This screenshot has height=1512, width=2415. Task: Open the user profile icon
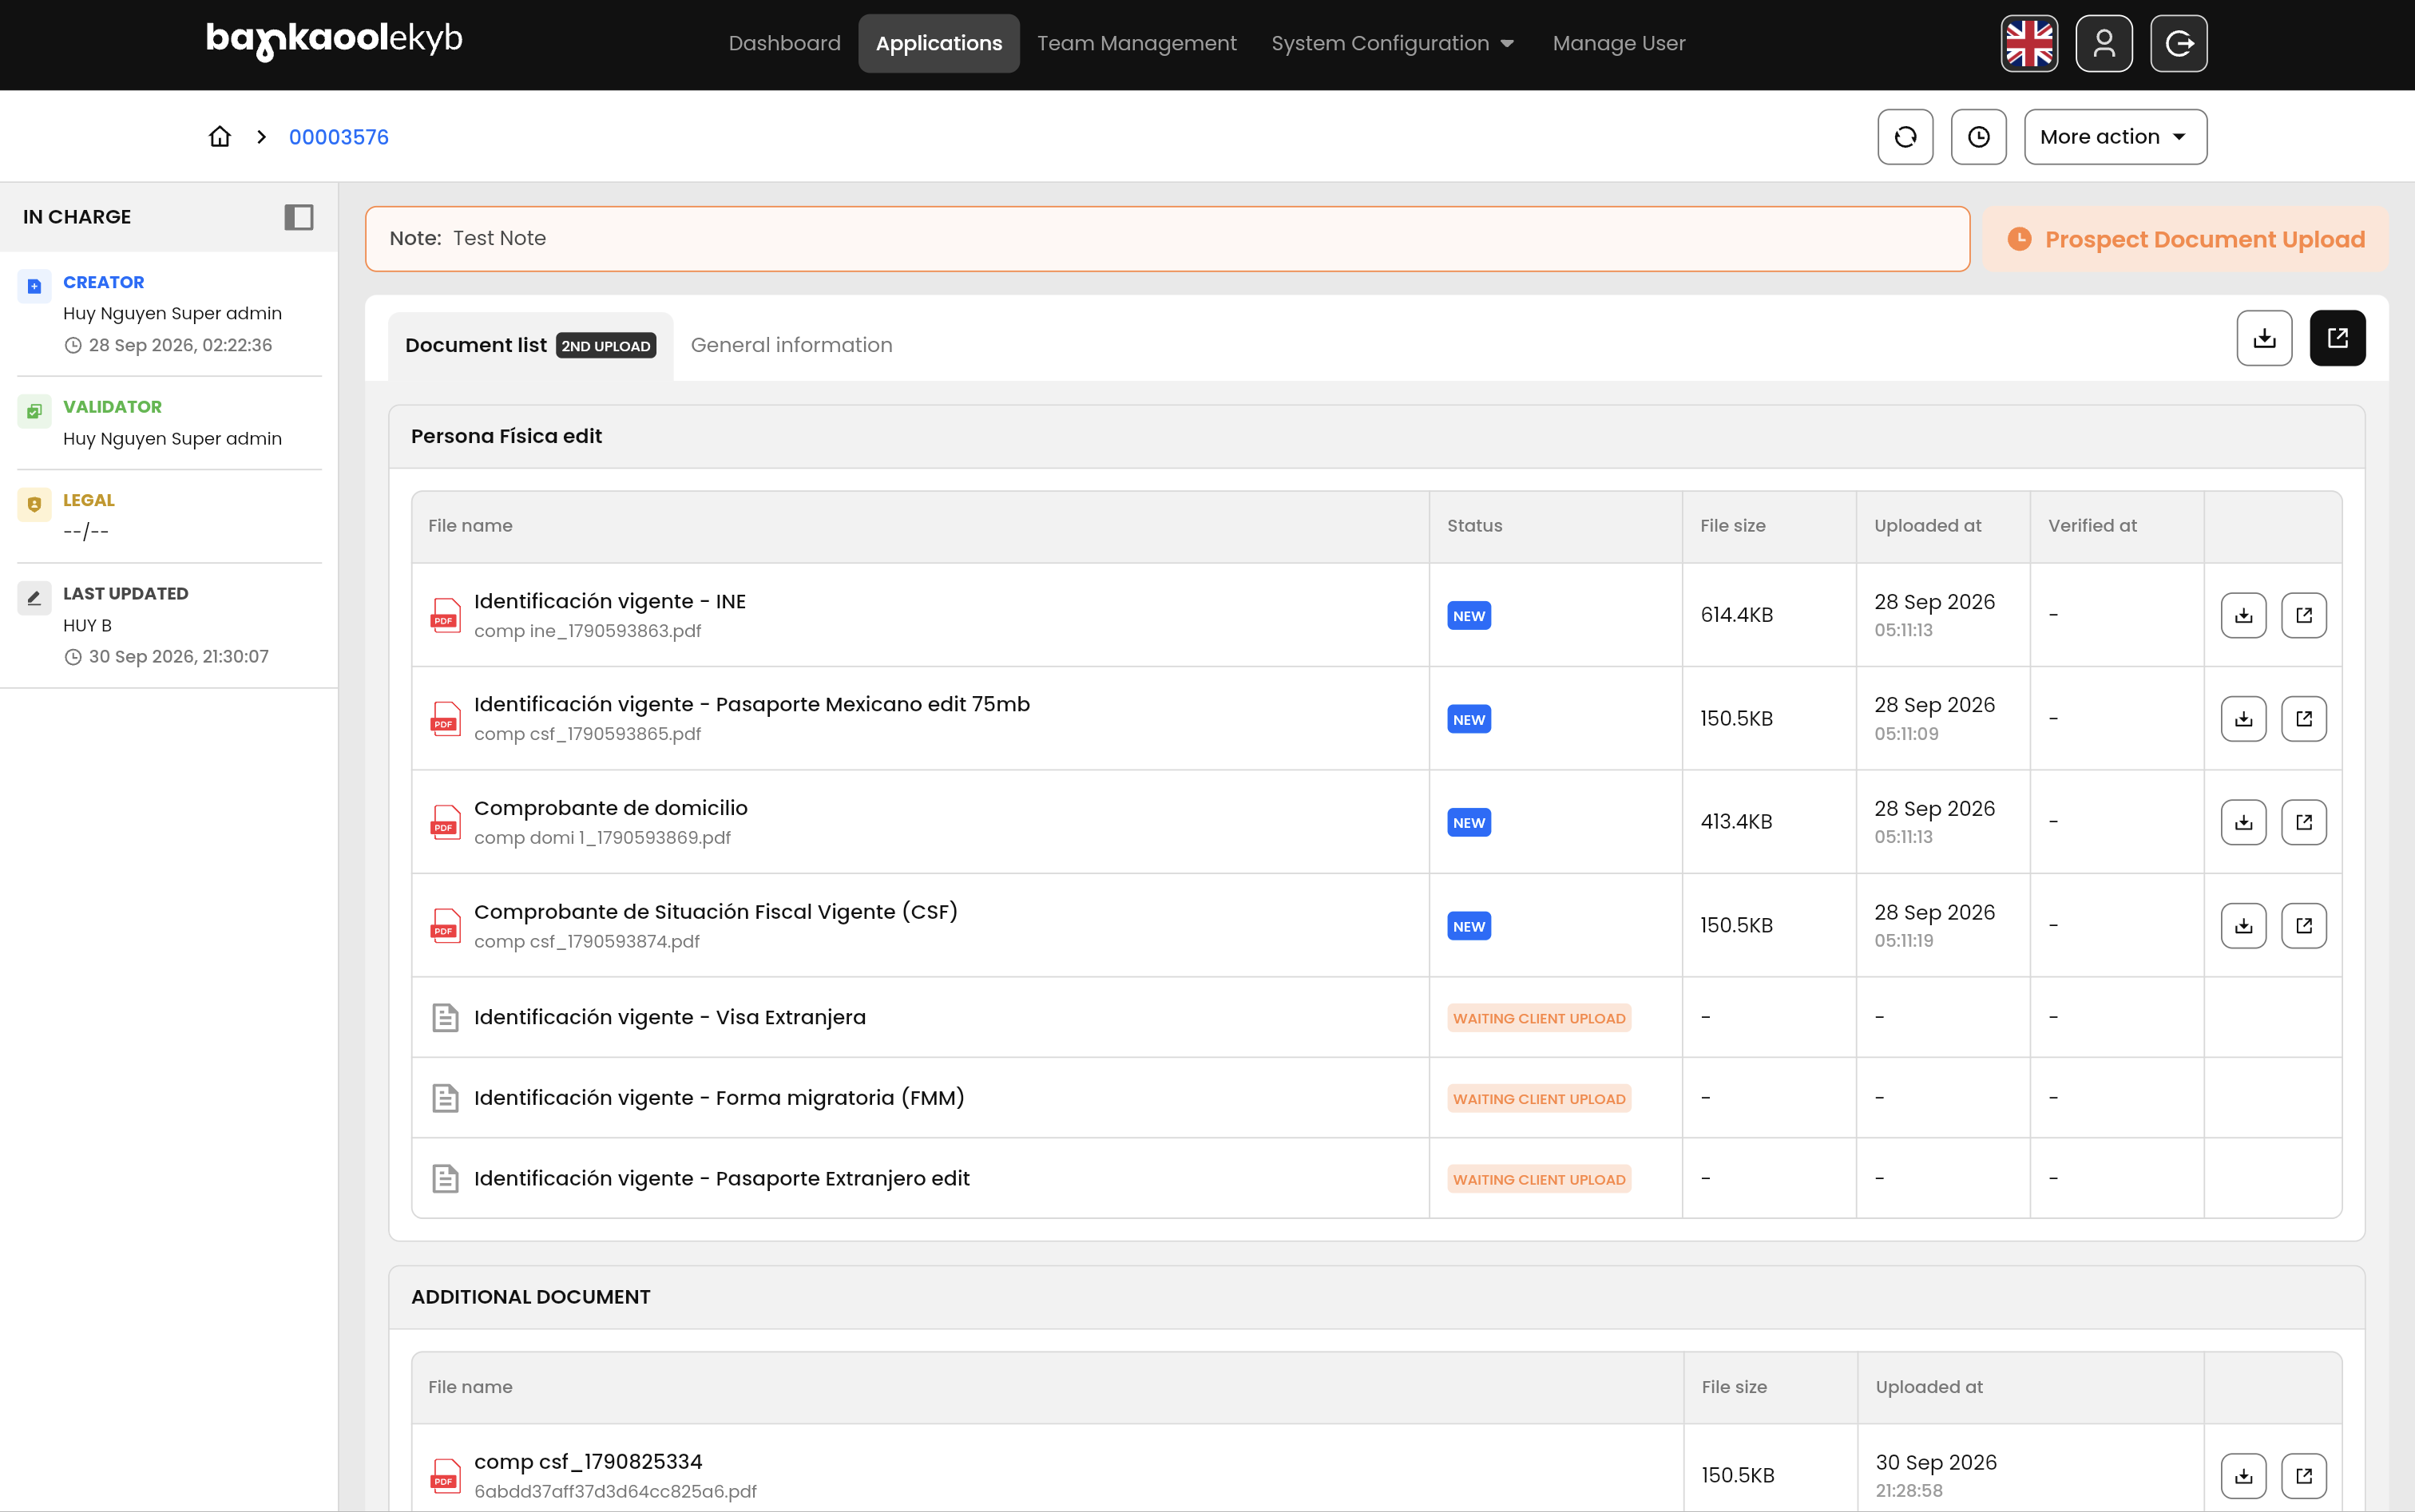(2104, 43)
